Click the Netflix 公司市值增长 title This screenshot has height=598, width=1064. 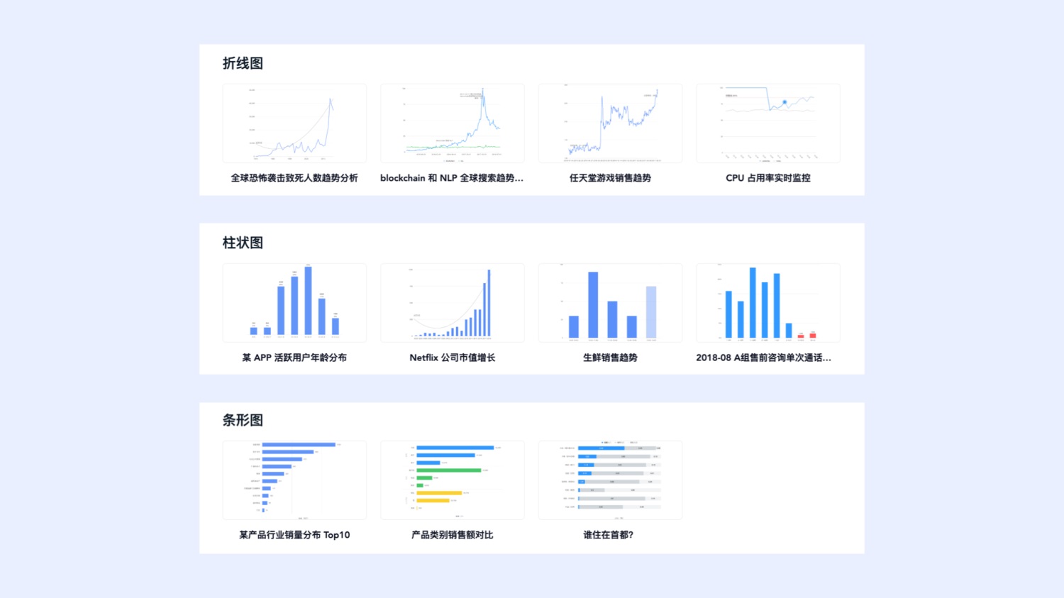pos(453,358)
